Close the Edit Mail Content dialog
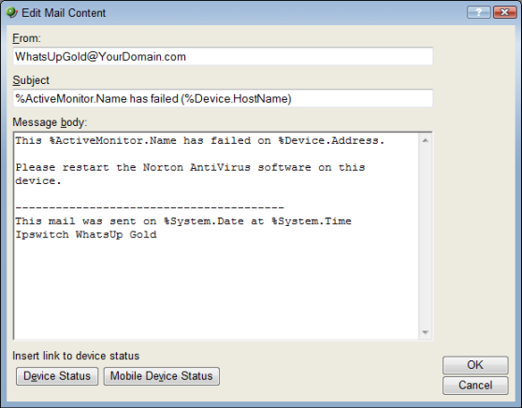The height and width of the screenshot is (408, 522). [x=504, y=12]
